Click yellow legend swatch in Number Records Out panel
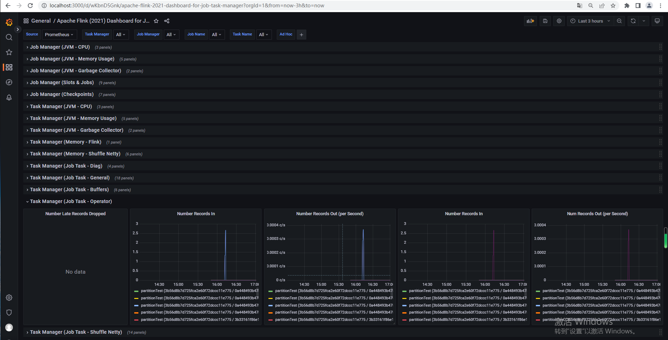Image resolution: width=668 pixels, height=340 pixels. [271, 298]
